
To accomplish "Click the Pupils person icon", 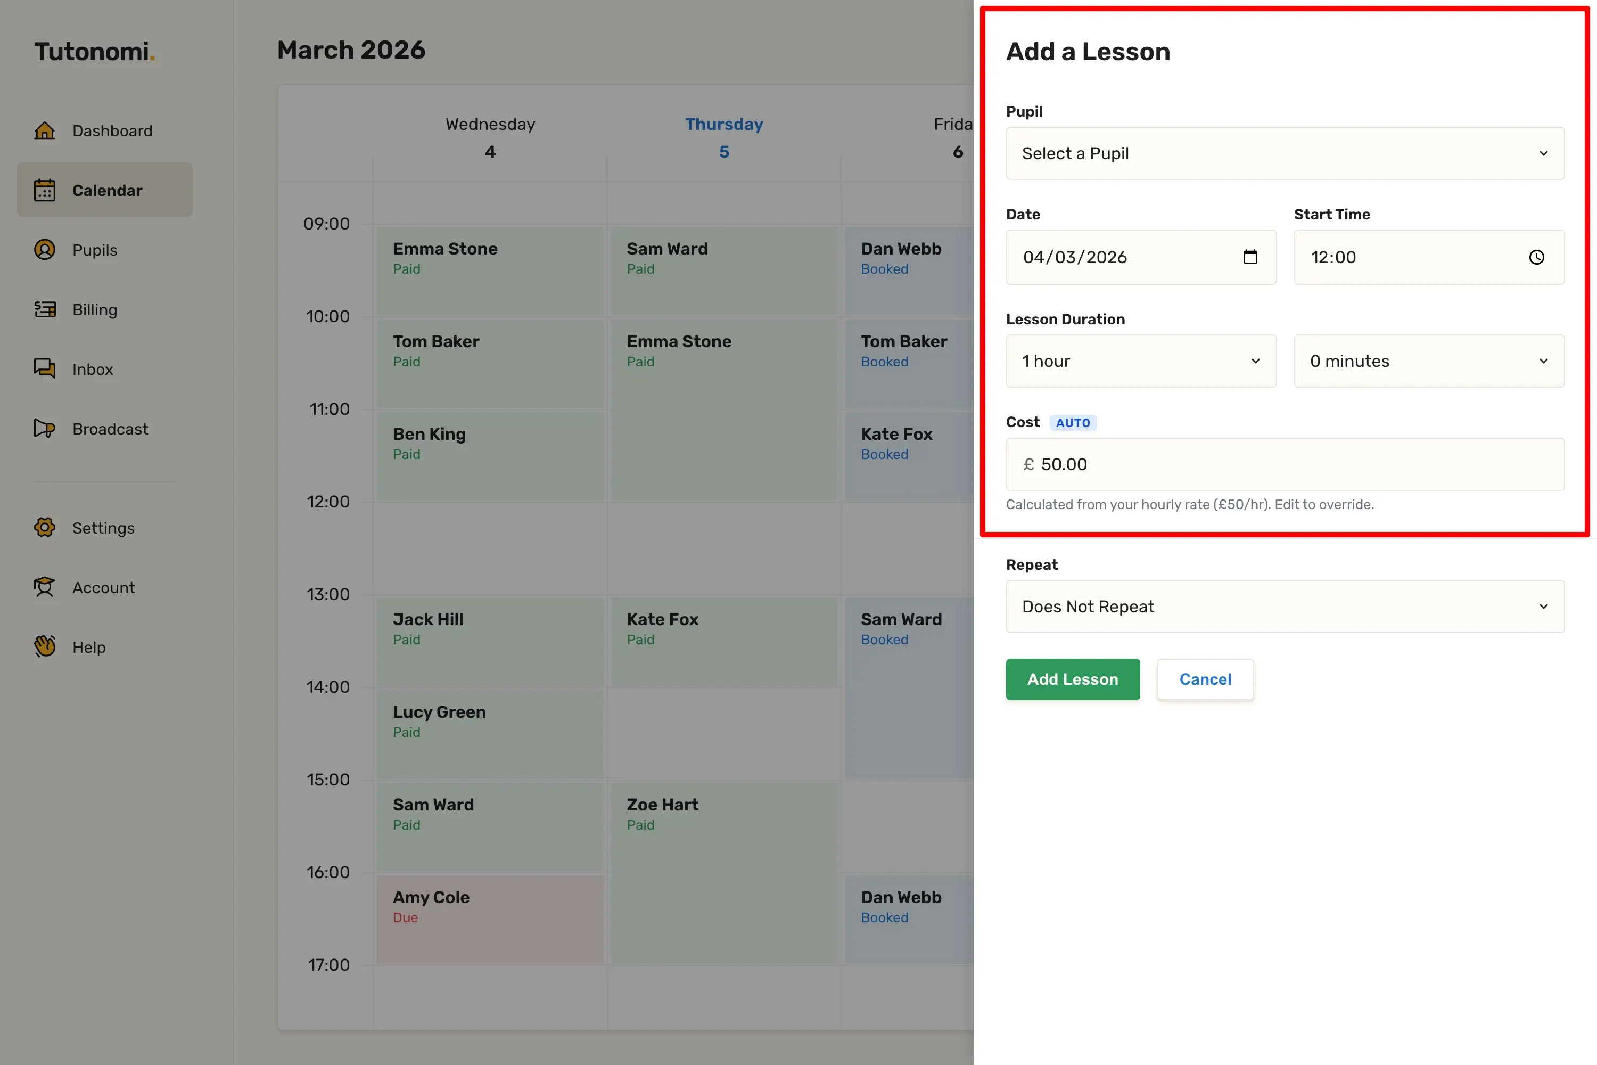I will pos(45,250).
